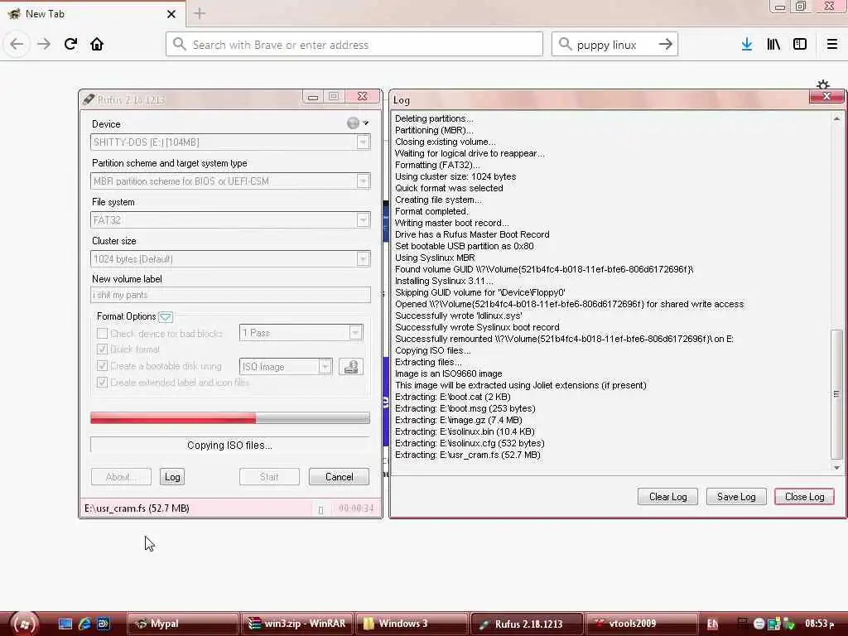Open the ISO Image boot type dropdown
Screen dimensions: 848x636
325,367
